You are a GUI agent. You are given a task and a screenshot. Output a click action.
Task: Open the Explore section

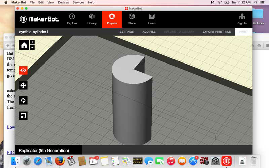tap(72, 19)
